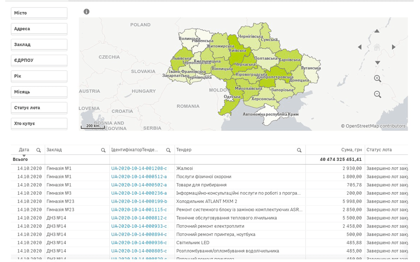Expand the Рік filter

click(39, 76)
